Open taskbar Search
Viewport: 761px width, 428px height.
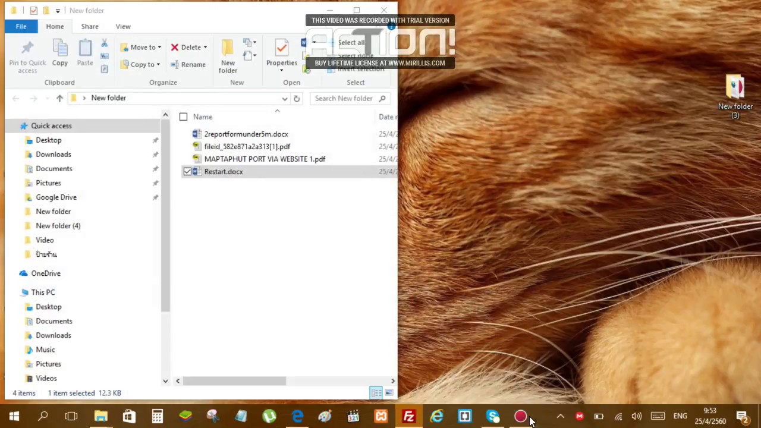(x=43, y=416)
